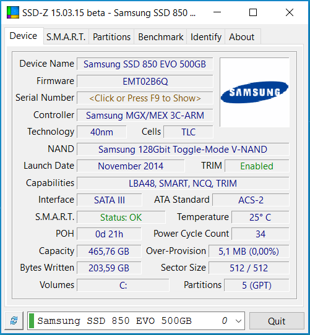Open the About tab

click(243, 37)
